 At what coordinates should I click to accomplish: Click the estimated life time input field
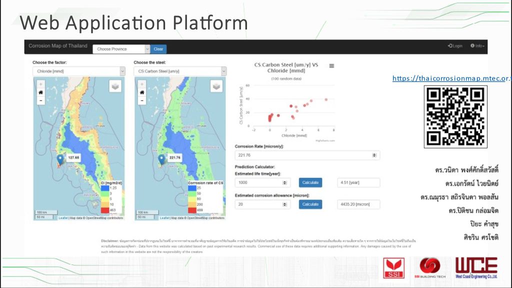[263, 182]
